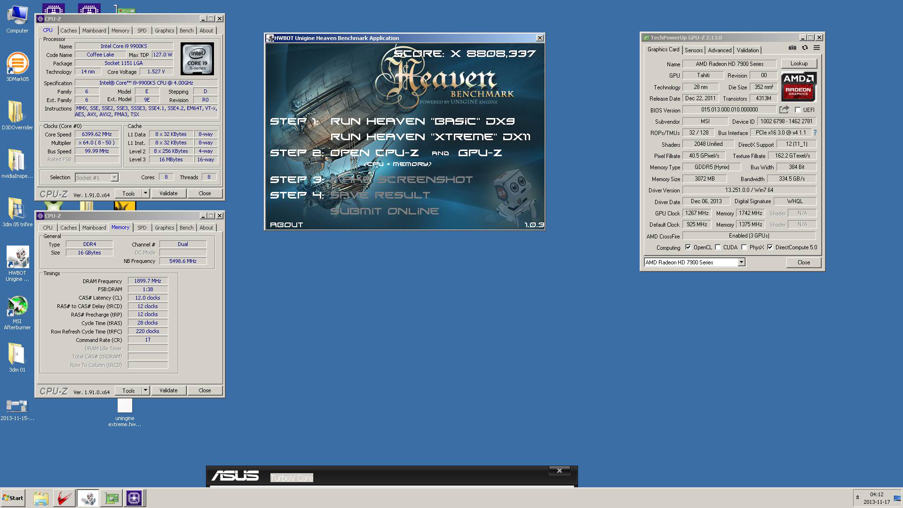Select the 3dm 05 trifire folder
Screen dimensions: 903x508
(17, 213)
